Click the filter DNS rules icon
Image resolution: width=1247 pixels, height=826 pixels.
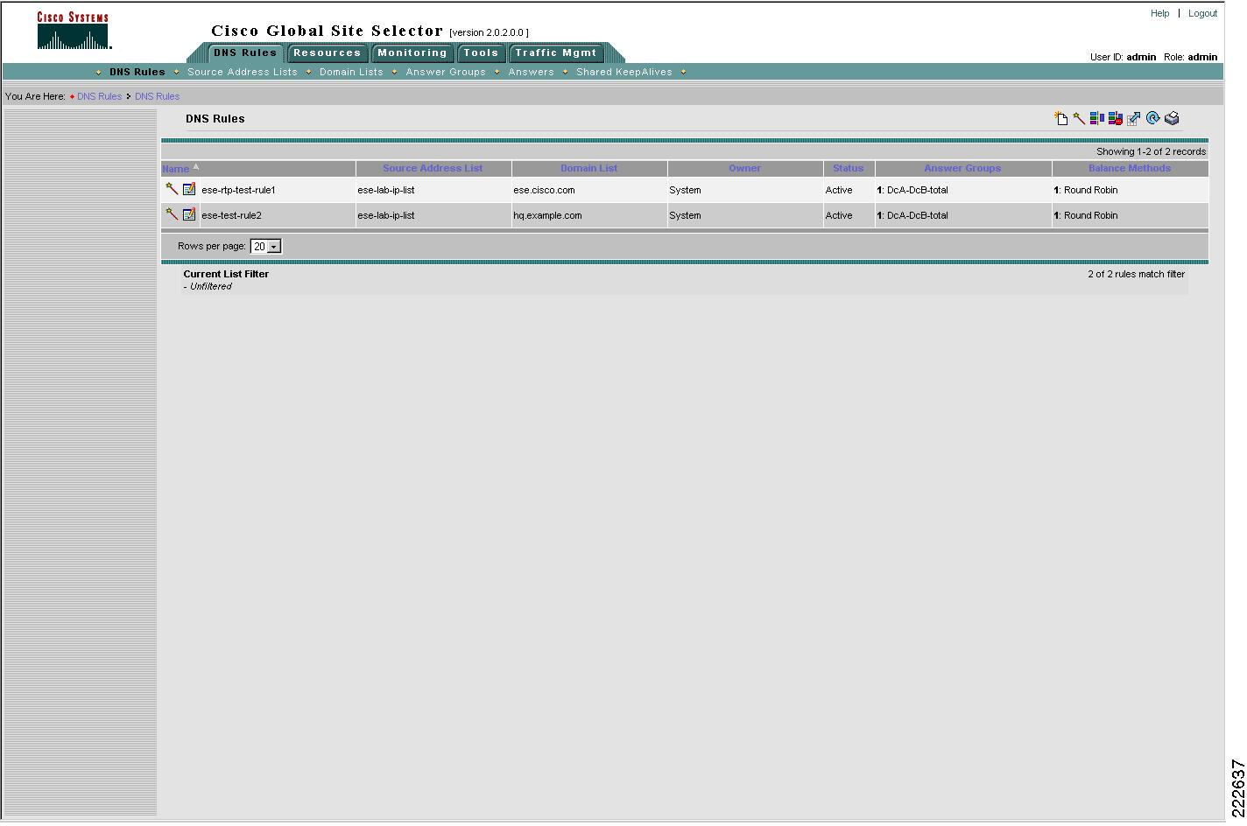coord(1096,118)
